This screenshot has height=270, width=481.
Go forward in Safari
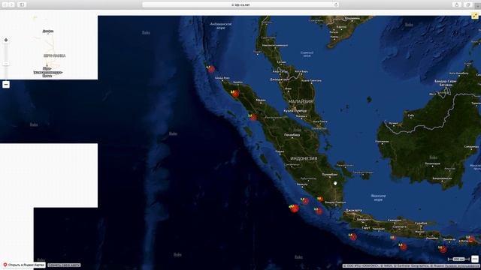[x=12, y=4]
